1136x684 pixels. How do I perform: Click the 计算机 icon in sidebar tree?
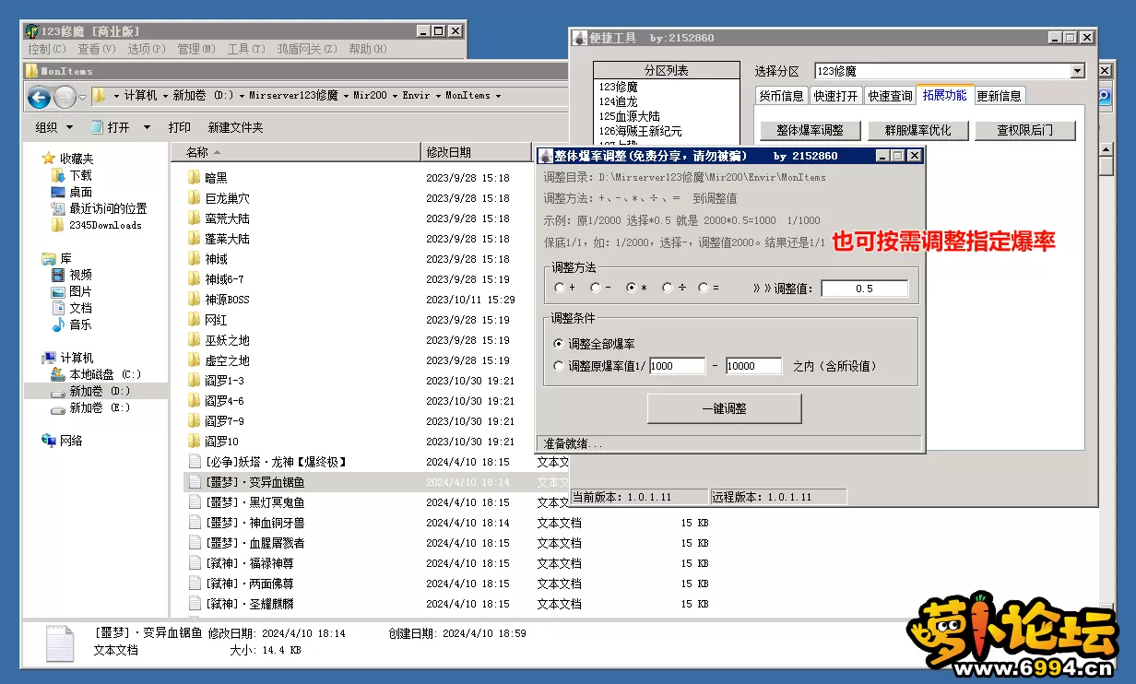click(49, 358)
